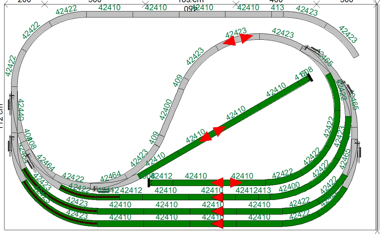Viewport: 381px width, 234px height.
Task: Click the outward red arrows on the buffer-stop horizontal track
Action: (x=227, y=182)
